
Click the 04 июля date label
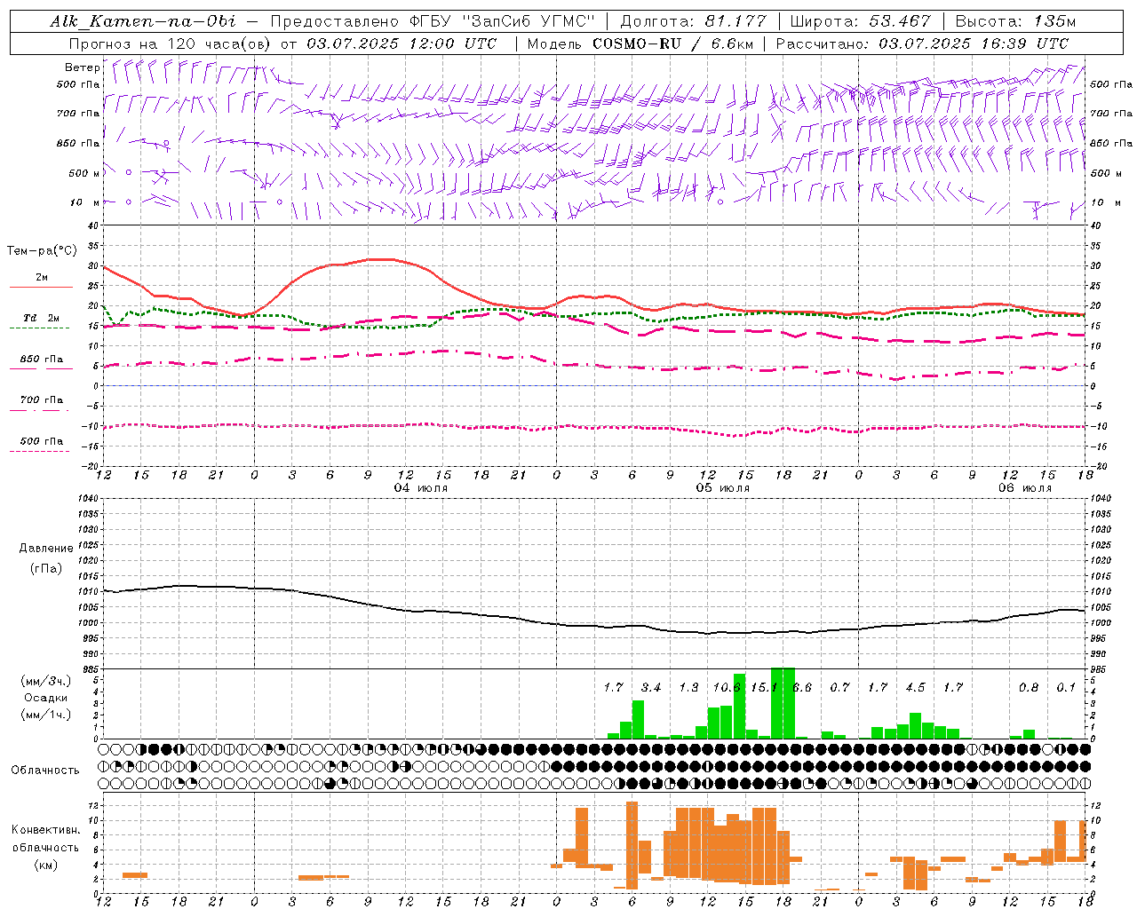(421, 488)
